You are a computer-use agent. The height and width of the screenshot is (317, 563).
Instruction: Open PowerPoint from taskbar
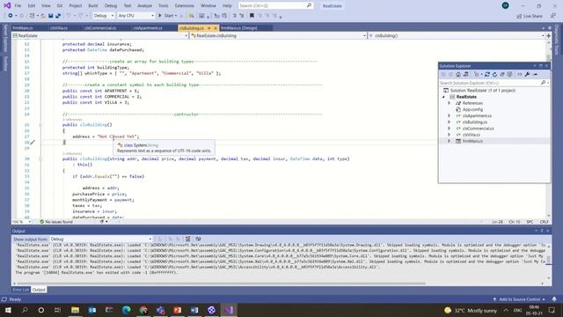tap(178, 310)
